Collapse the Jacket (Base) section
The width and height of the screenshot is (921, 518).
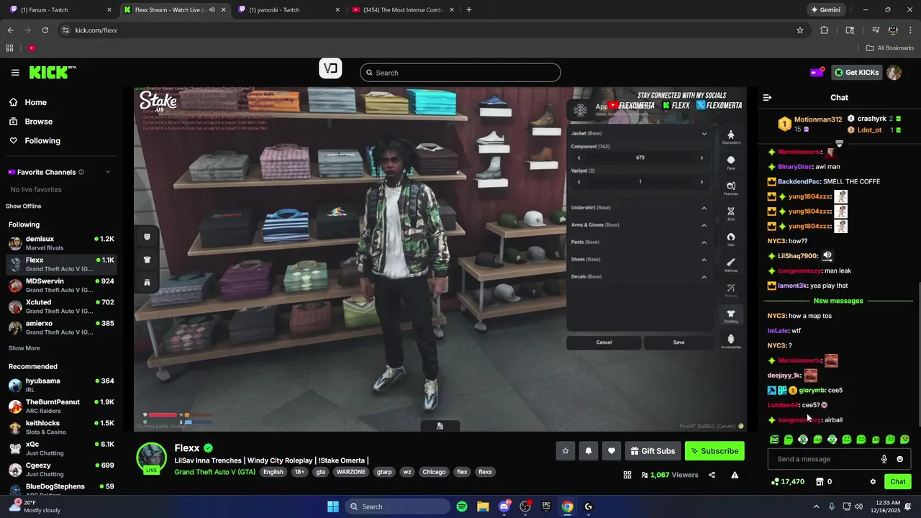coord(704,133)
